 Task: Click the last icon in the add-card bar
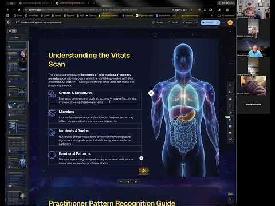136,182
